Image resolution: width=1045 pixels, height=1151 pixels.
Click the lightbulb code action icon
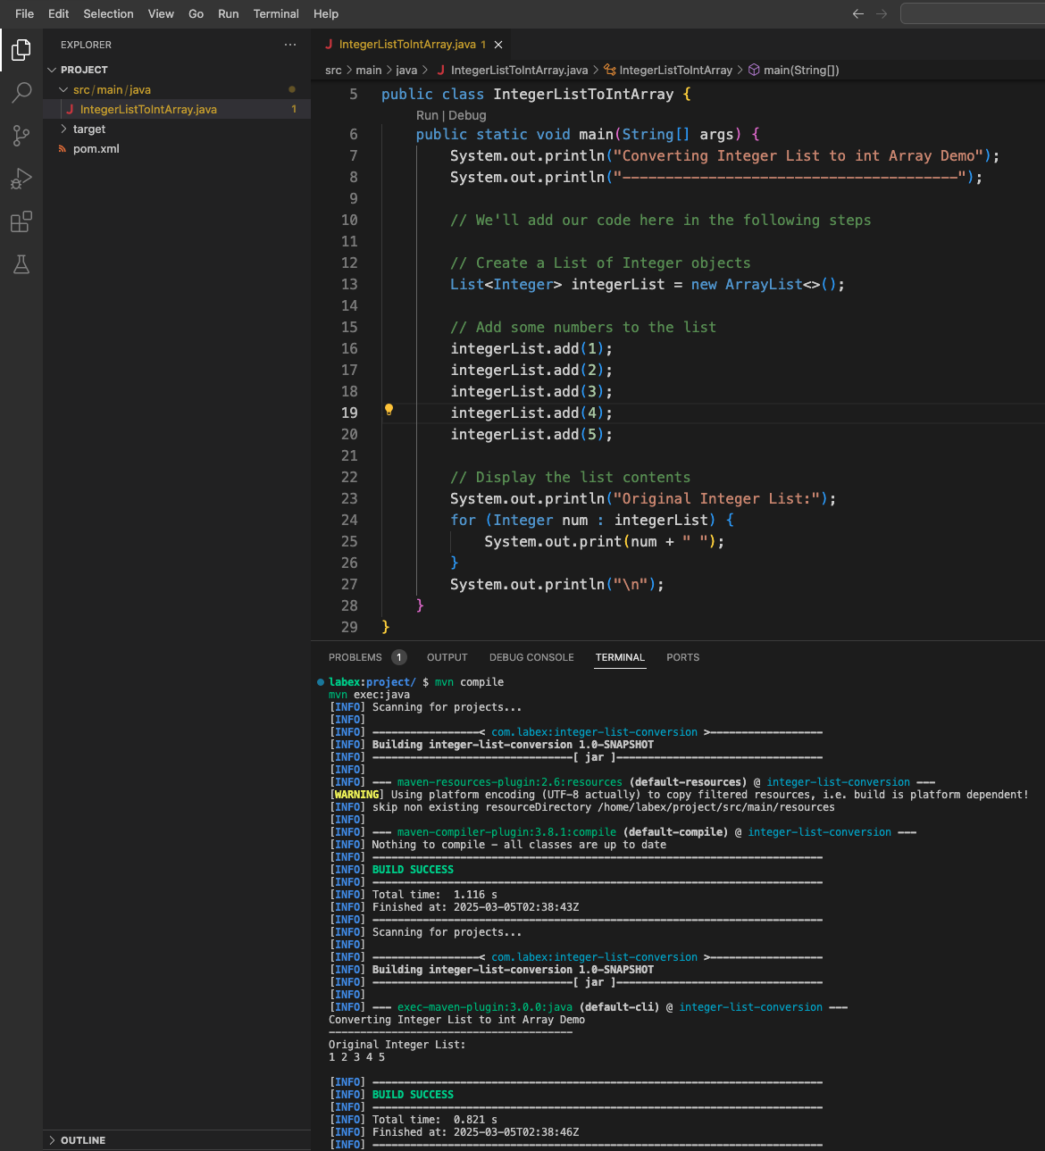point(389,410)
